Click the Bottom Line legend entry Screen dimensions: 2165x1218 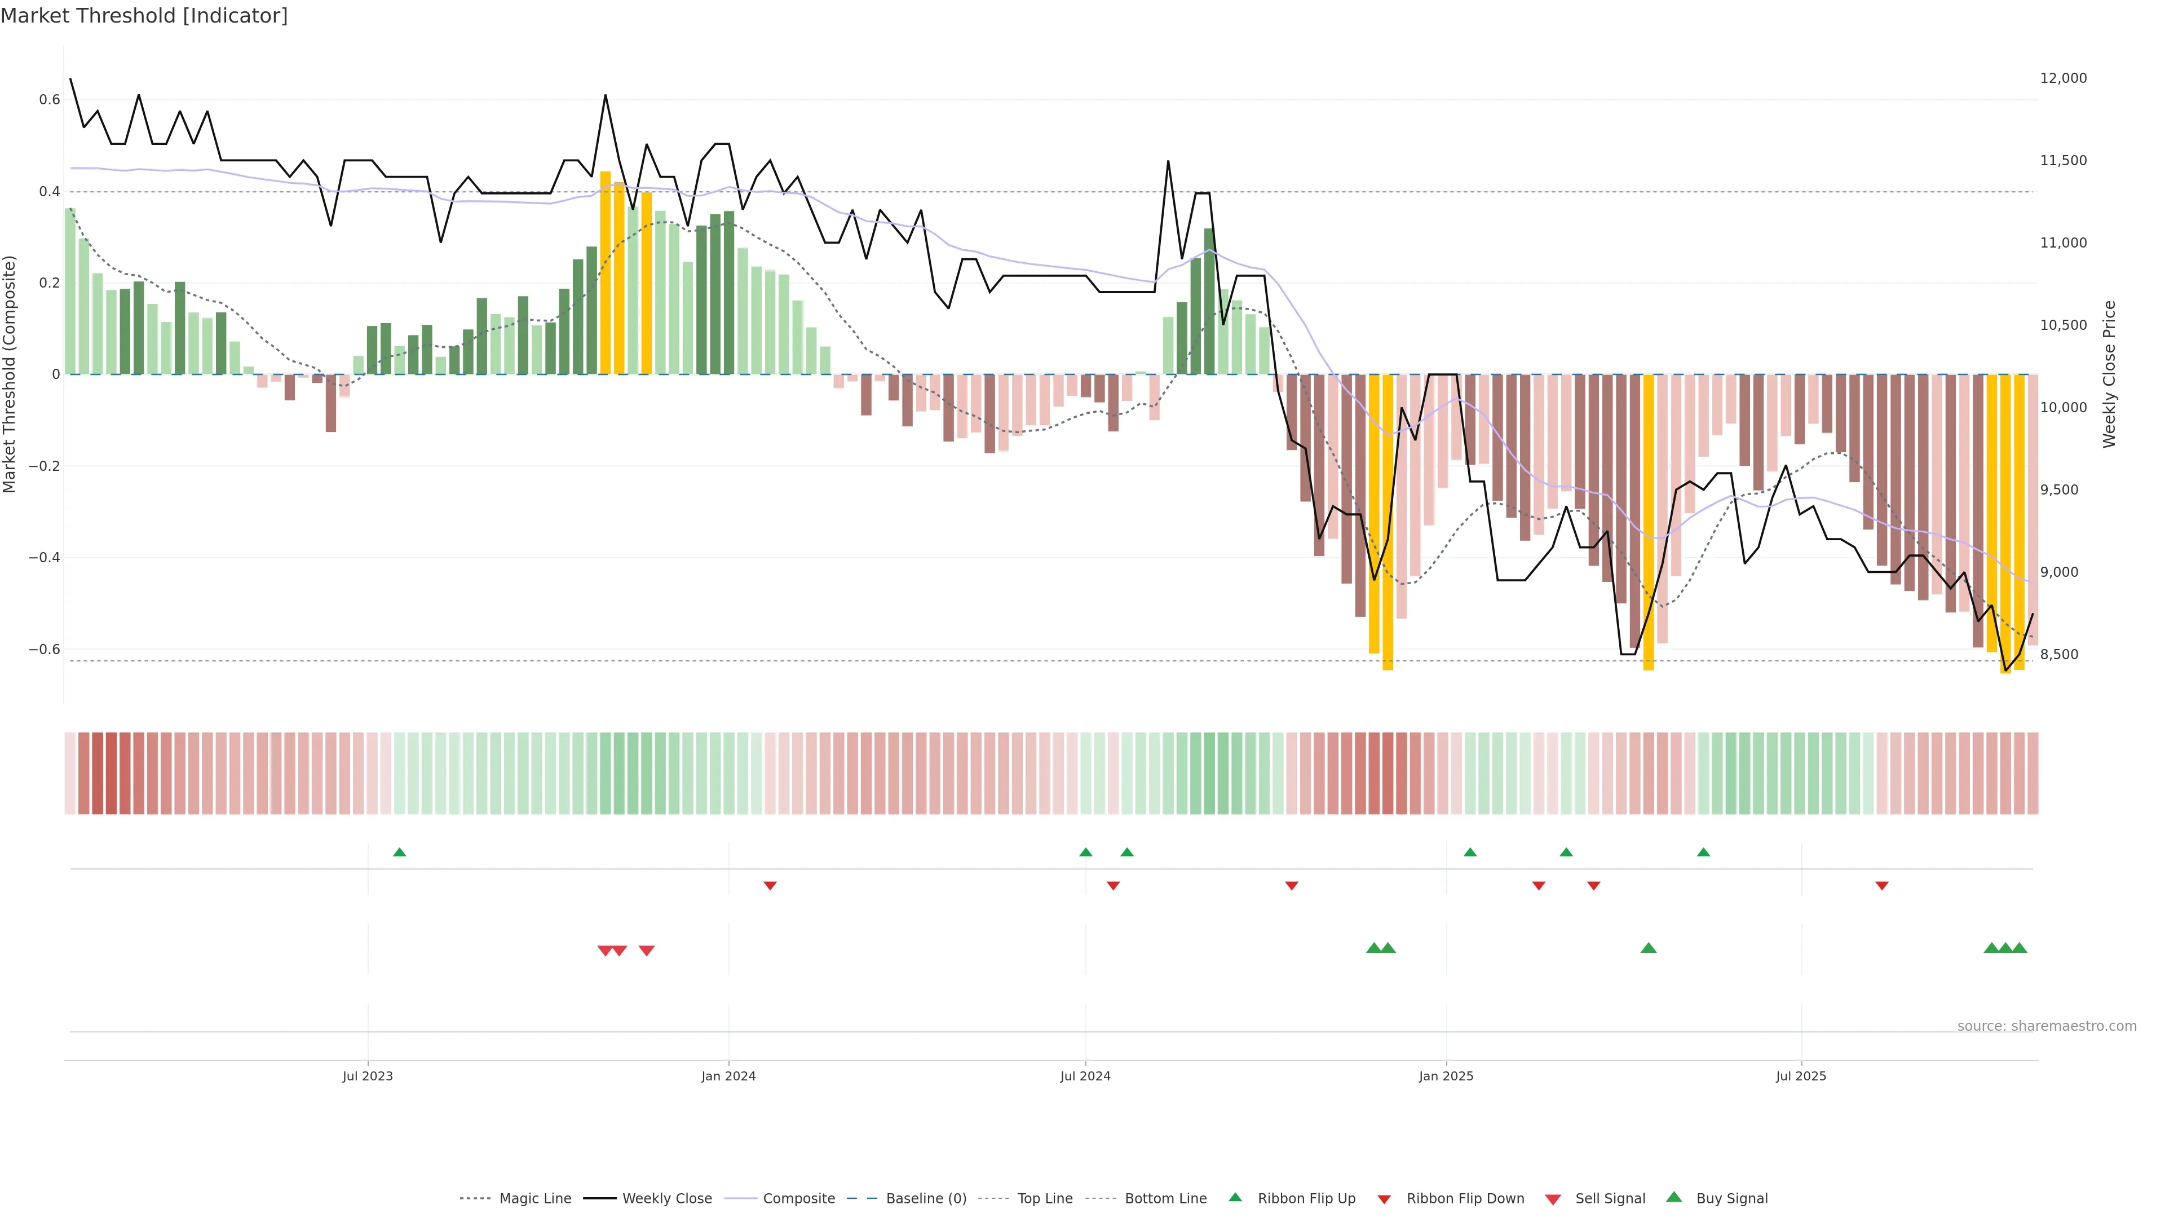[x=1165, y=1199]
